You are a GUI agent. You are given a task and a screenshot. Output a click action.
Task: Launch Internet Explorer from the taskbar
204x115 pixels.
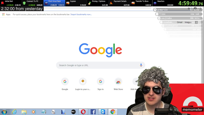[x=14, y=112]
